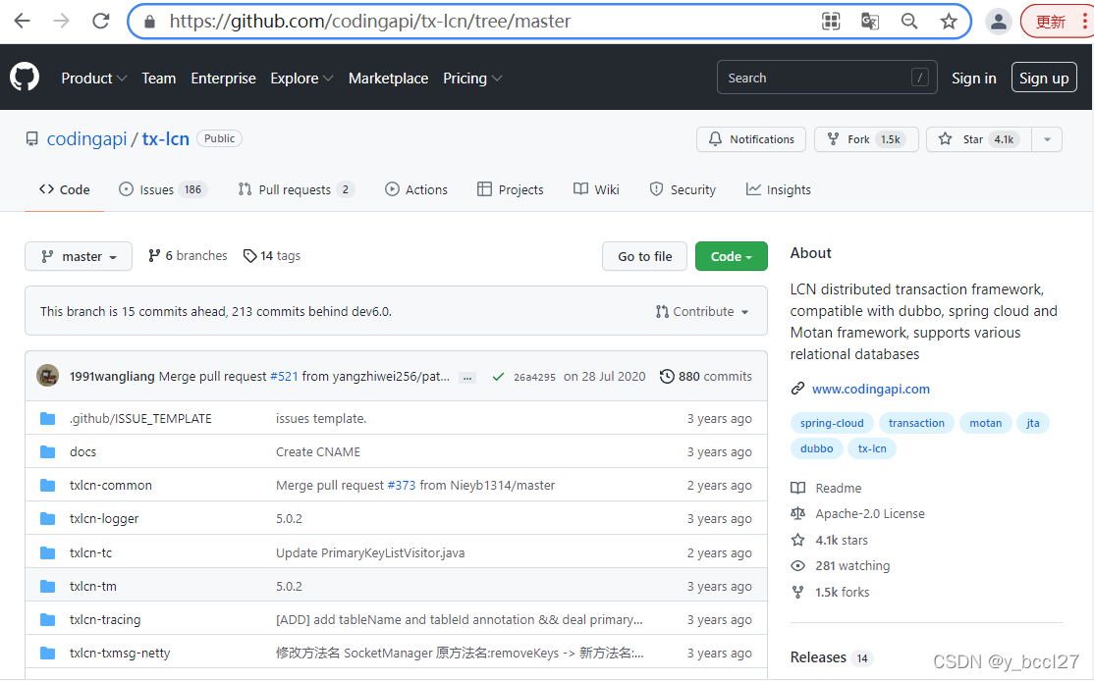Click the docs folder icon
The height and width of the screenshot is (681, 1094).
click(x=47, y=451)
